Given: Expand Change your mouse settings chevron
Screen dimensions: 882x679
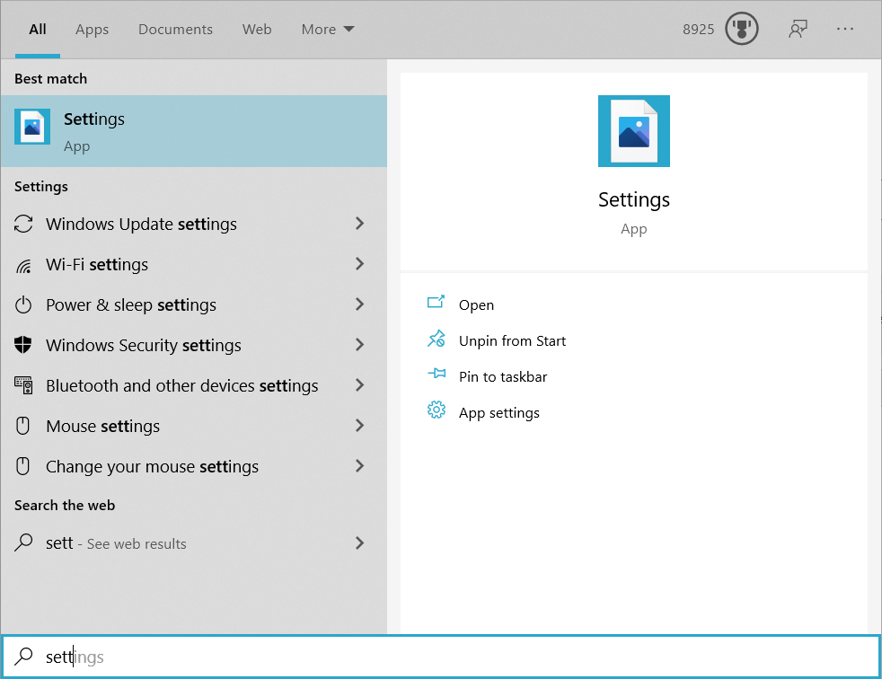Looking at the screenshot, I should click(360, 466).
